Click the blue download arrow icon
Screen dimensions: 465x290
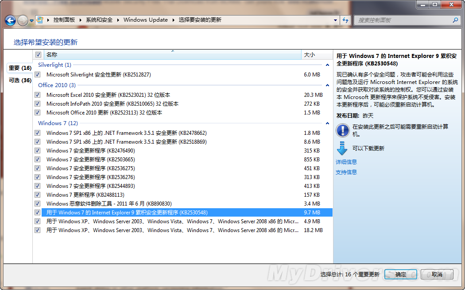342,148
